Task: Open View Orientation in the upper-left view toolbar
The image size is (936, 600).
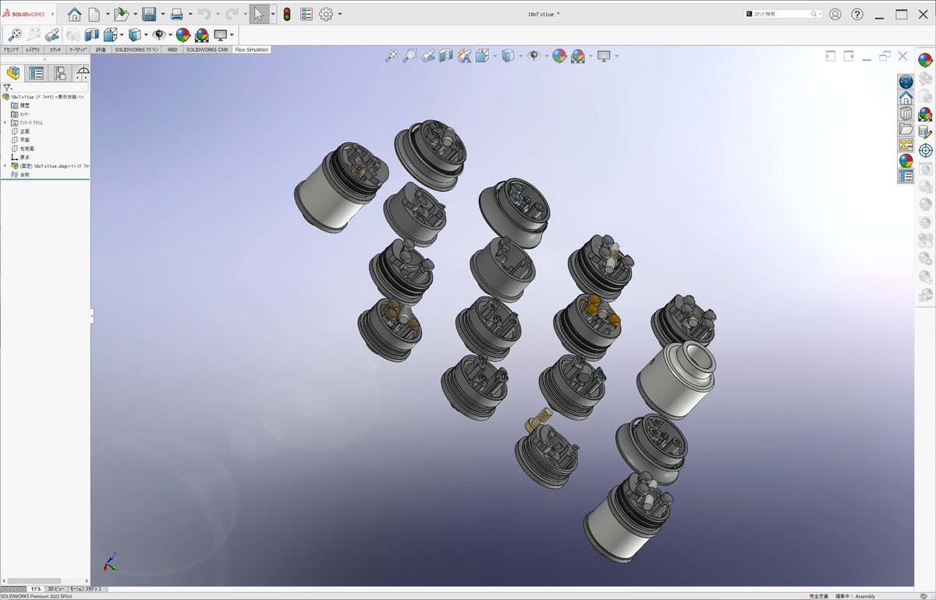Action: [x=110, y=34]
